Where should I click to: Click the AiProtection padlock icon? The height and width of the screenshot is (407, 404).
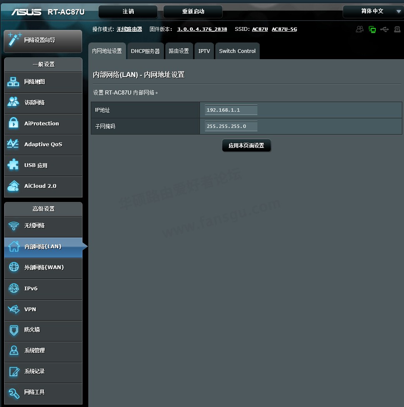pos(13,122)
